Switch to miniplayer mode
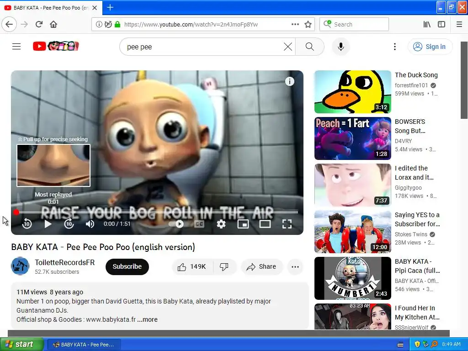Viewport: 468px width, 351px height. (243, 224)
